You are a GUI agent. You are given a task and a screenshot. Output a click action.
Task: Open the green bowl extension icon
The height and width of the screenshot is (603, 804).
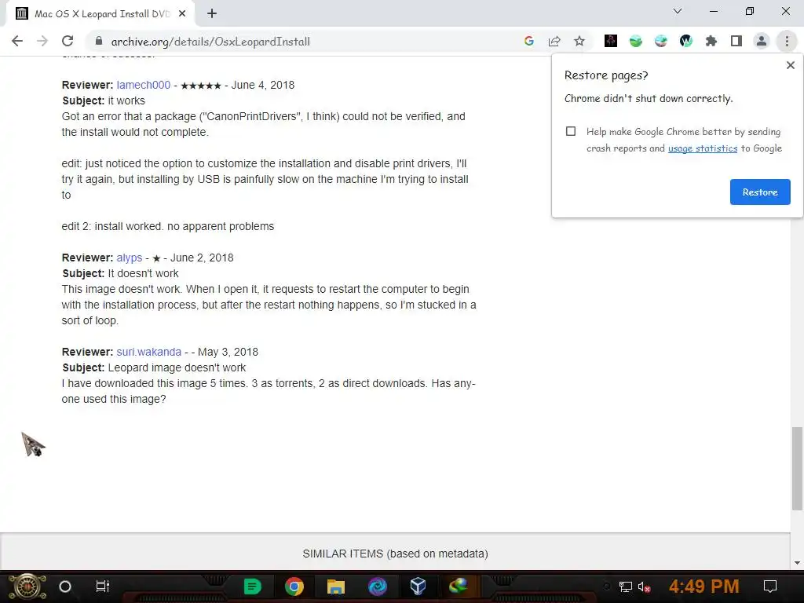pos(636,41)
